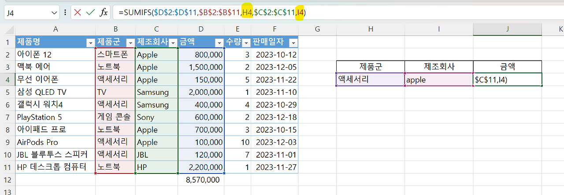Select the amount 2,000,000 cell

(x=201, y=92)
